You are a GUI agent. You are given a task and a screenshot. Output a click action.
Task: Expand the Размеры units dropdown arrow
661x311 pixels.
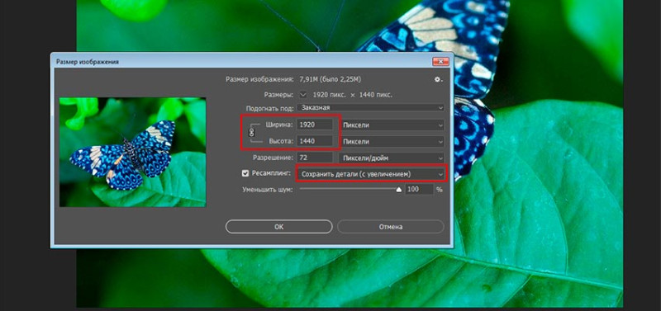[304, 95]
